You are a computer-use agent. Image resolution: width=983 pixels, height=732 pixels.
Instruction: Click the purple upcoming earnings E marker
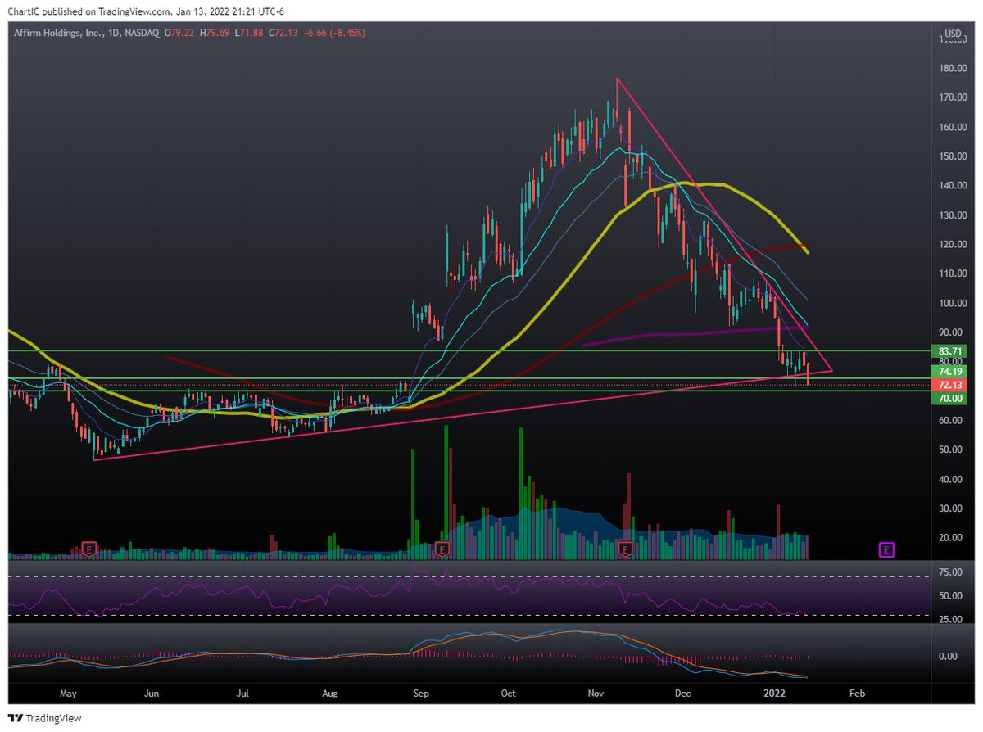click(886, 549)
